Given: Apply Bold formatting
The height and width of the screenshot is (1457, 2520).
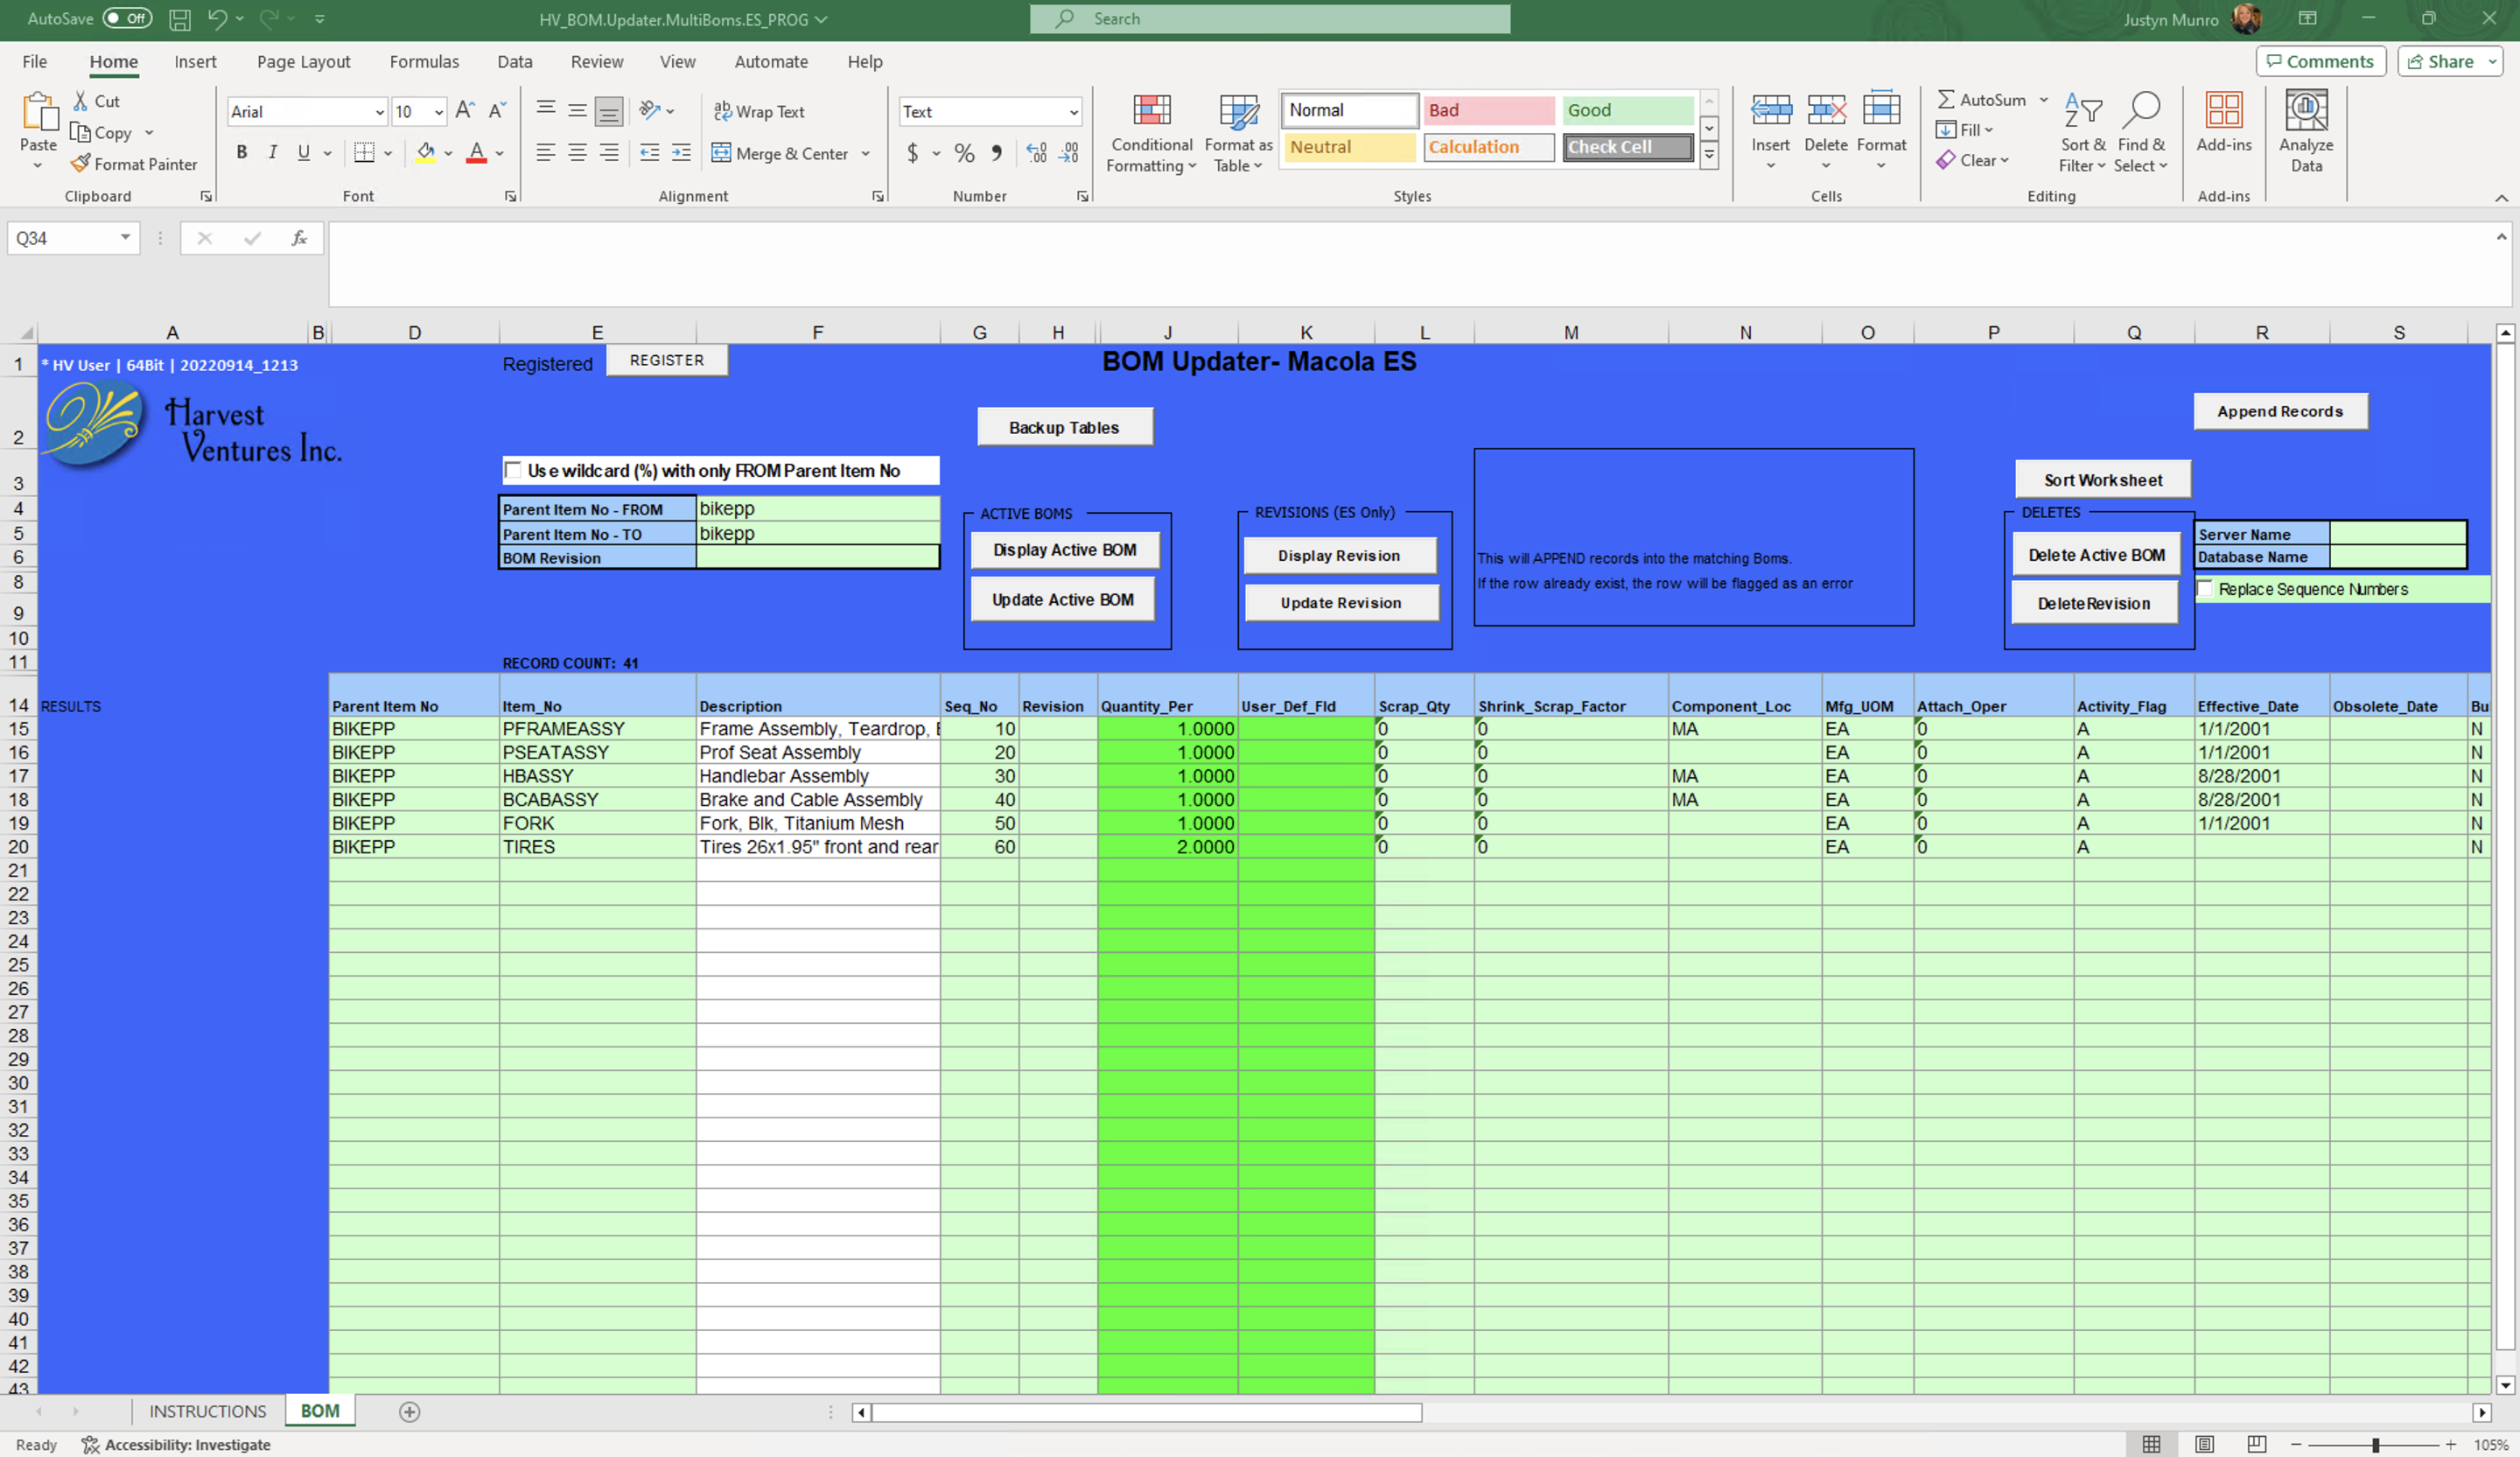Looking at the screenshot, I should [x=241, y=152].
